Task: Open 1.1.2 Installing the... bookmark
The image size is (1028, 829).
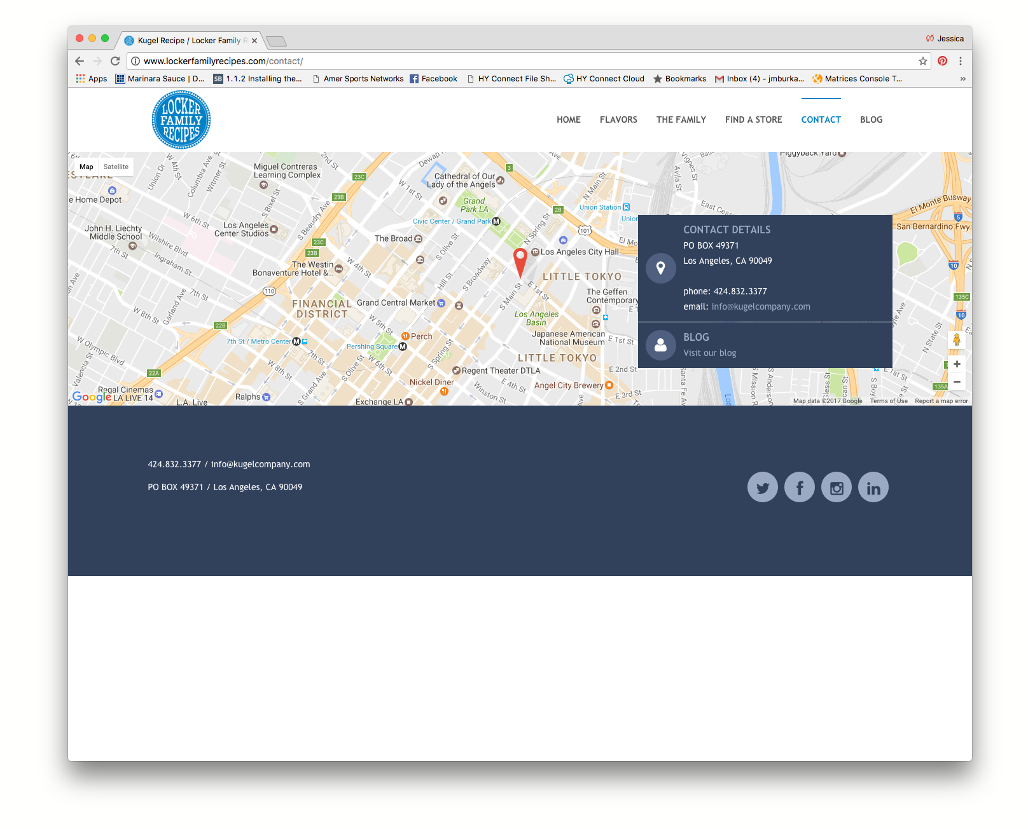Action: 258,79
